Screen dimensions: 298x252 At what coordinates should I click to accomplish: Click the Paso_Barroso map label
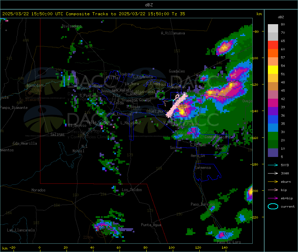203,204
